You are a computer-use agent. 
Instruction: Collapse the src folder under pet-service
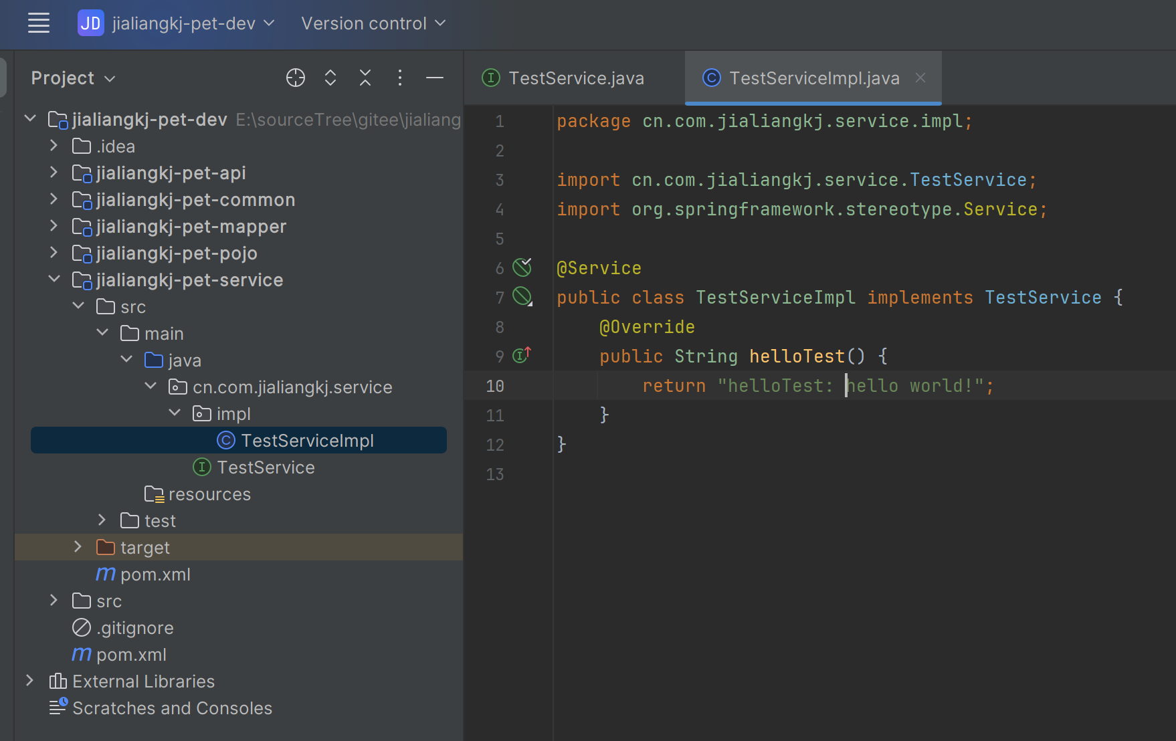[78, 306]
